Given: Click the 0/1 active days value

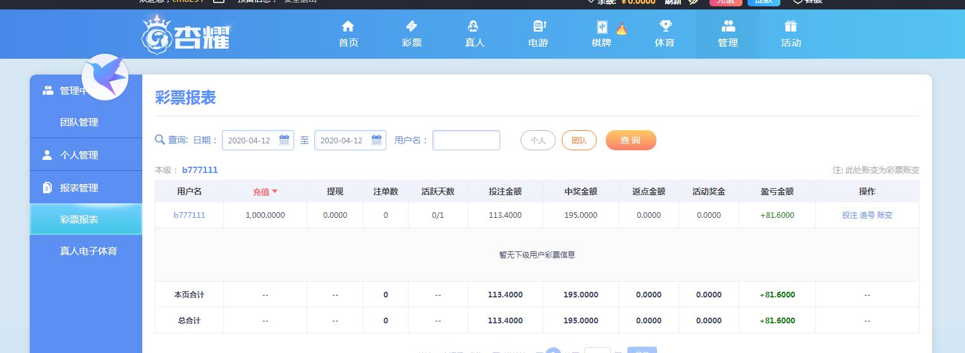Looking at the screenshot, I should (x=438, y=215).
